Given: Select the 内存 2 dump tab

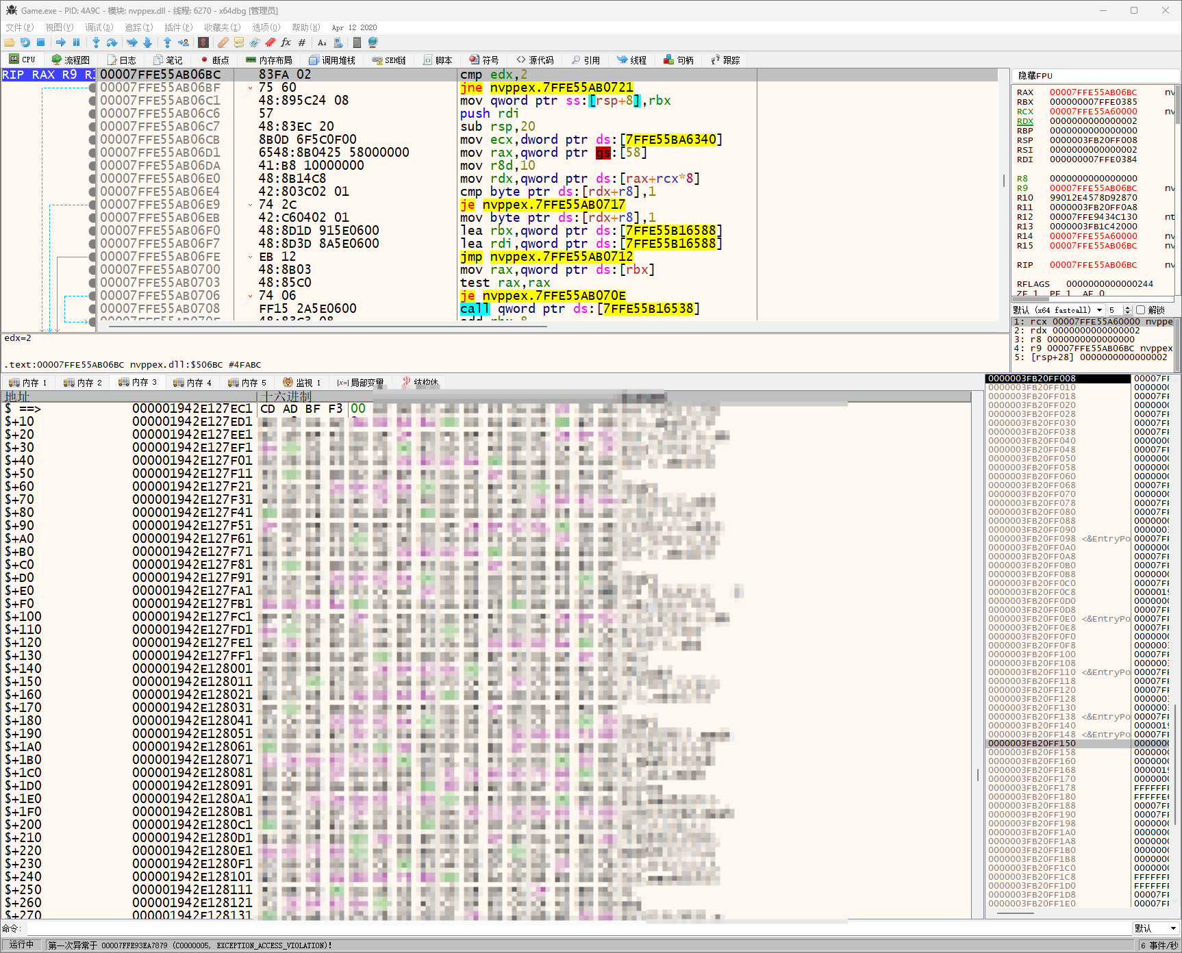Looking at the screenshot, I should point(82,383).
